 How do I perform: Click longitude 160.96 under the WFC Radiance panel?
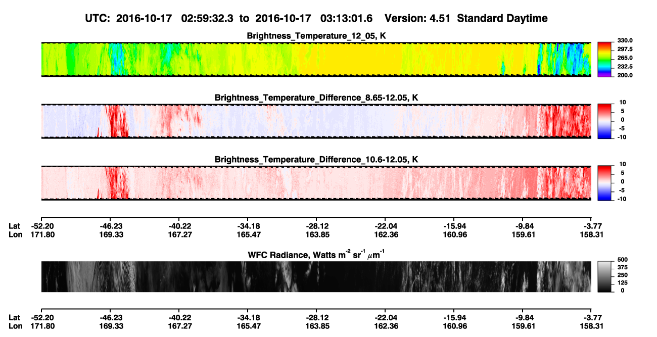coord(454,326)
